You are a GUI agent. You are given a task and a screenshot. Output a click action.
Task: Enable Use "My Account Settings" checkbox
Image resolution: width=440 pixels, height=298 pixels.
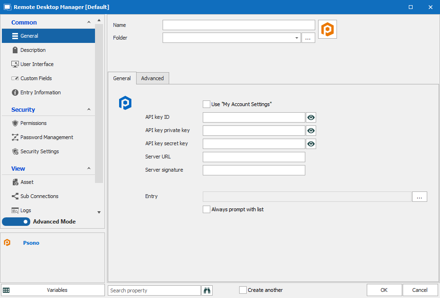pyautogui.click(x=207, y=104)
